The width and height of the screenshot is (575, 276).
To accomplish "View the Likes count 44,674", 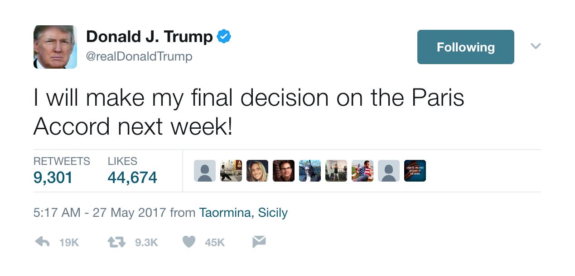I will (x=132, y=178).
